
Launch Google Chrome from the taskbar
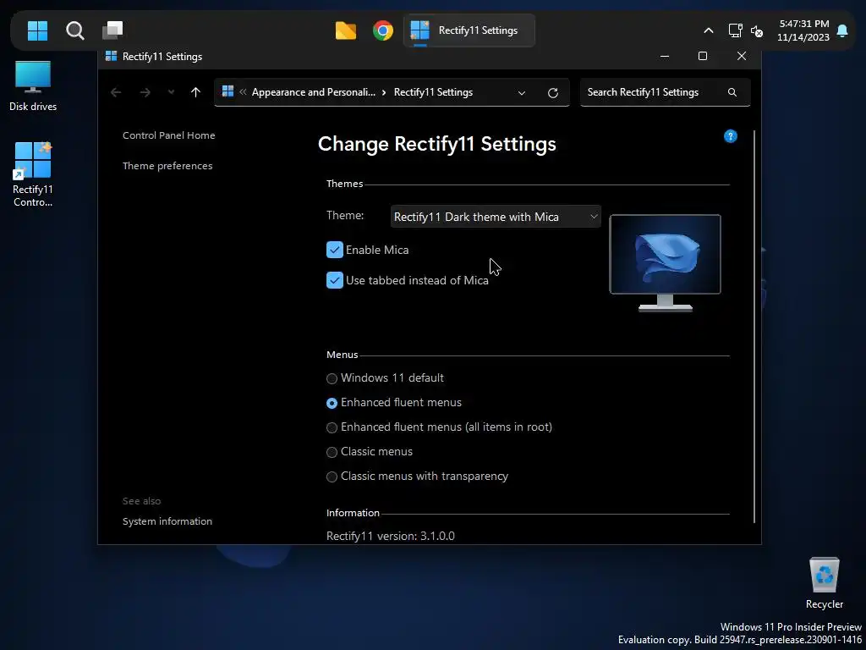tap(383, 30)
